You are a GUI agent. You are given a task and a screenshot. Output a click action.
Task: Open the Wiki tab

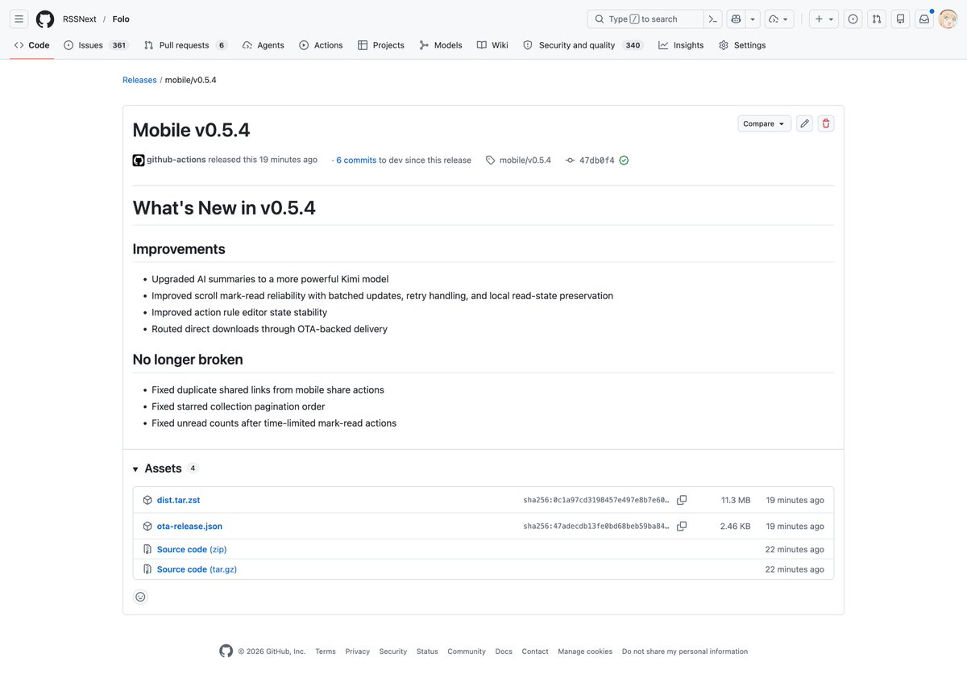coord(492,45)
